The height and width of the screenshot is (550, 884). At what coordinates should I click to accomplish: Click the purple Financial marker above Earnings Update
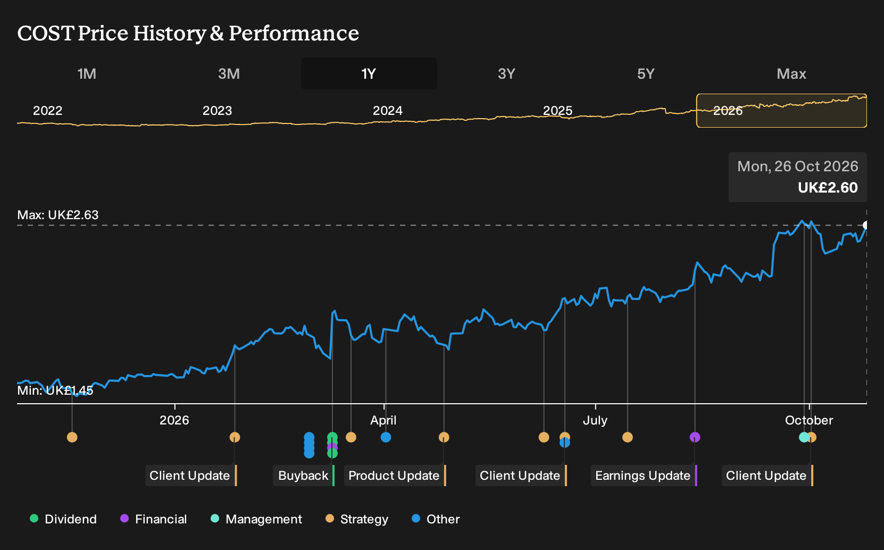click(x=695, y=437)
